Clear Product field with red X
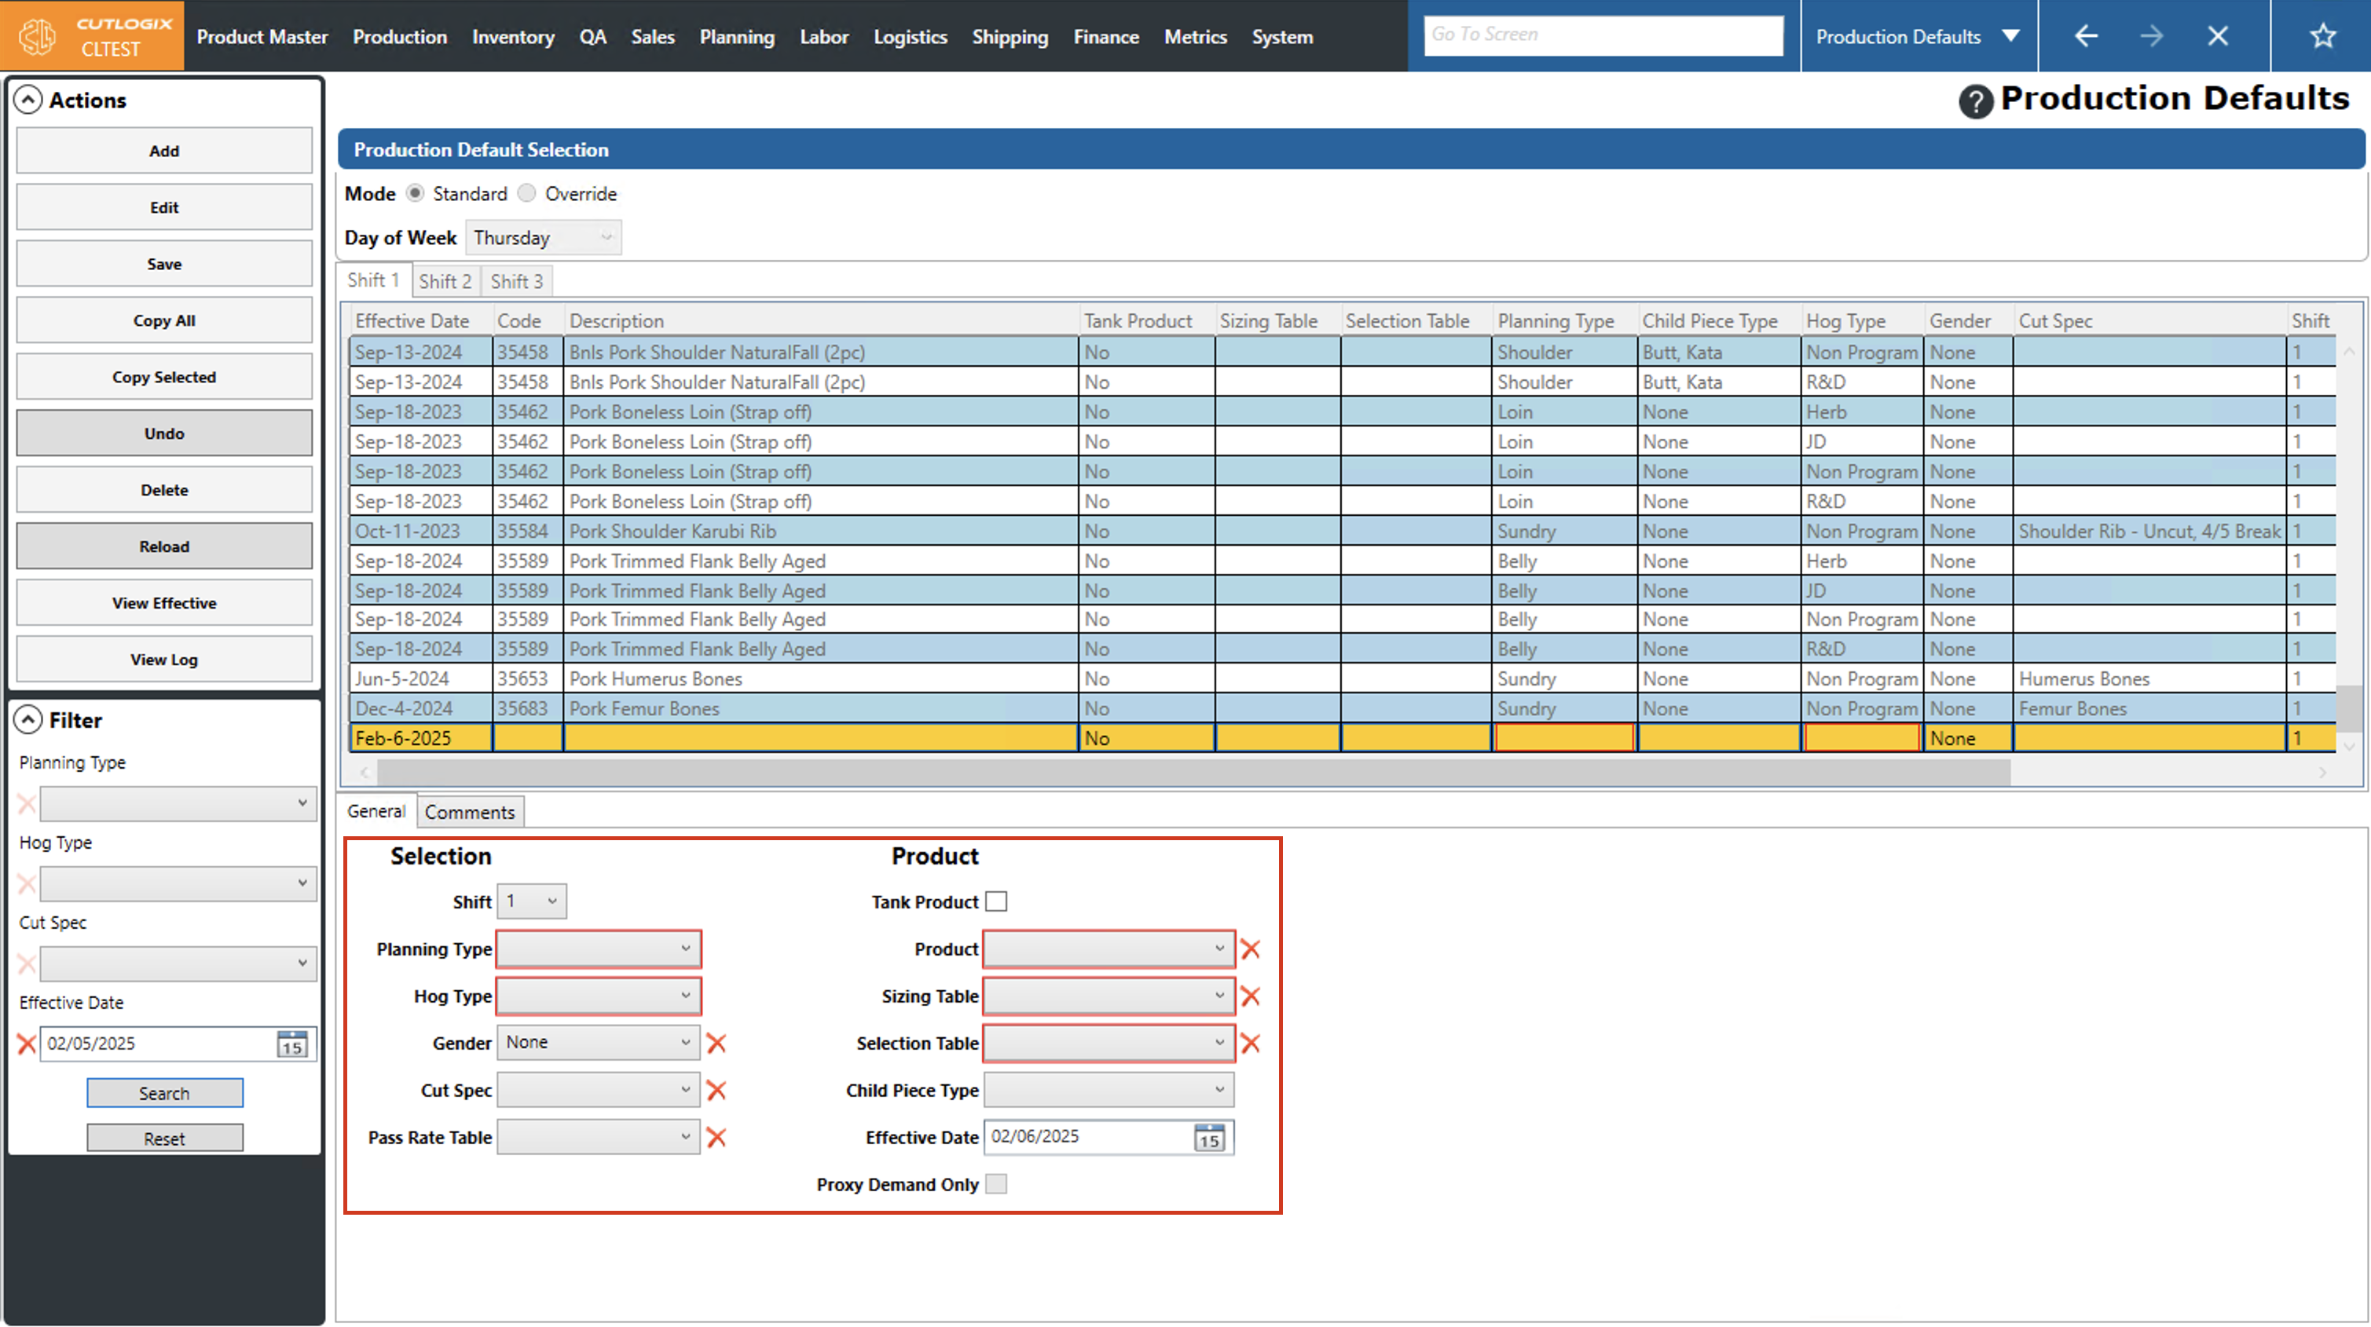The height and width of the screenshot is (1327, 2371). (1250, 949)
